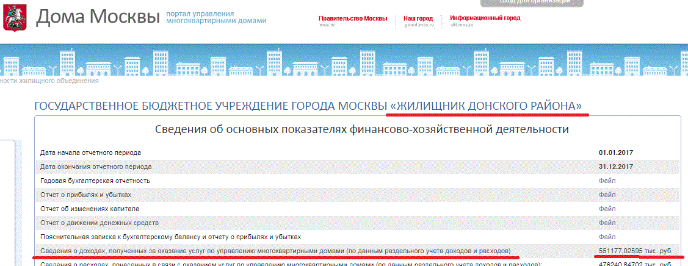Viewport: 688px width, 266px height.
Task: Open Файл for Отчет об изменениях капитала
Action: click(x=607, y=209)
